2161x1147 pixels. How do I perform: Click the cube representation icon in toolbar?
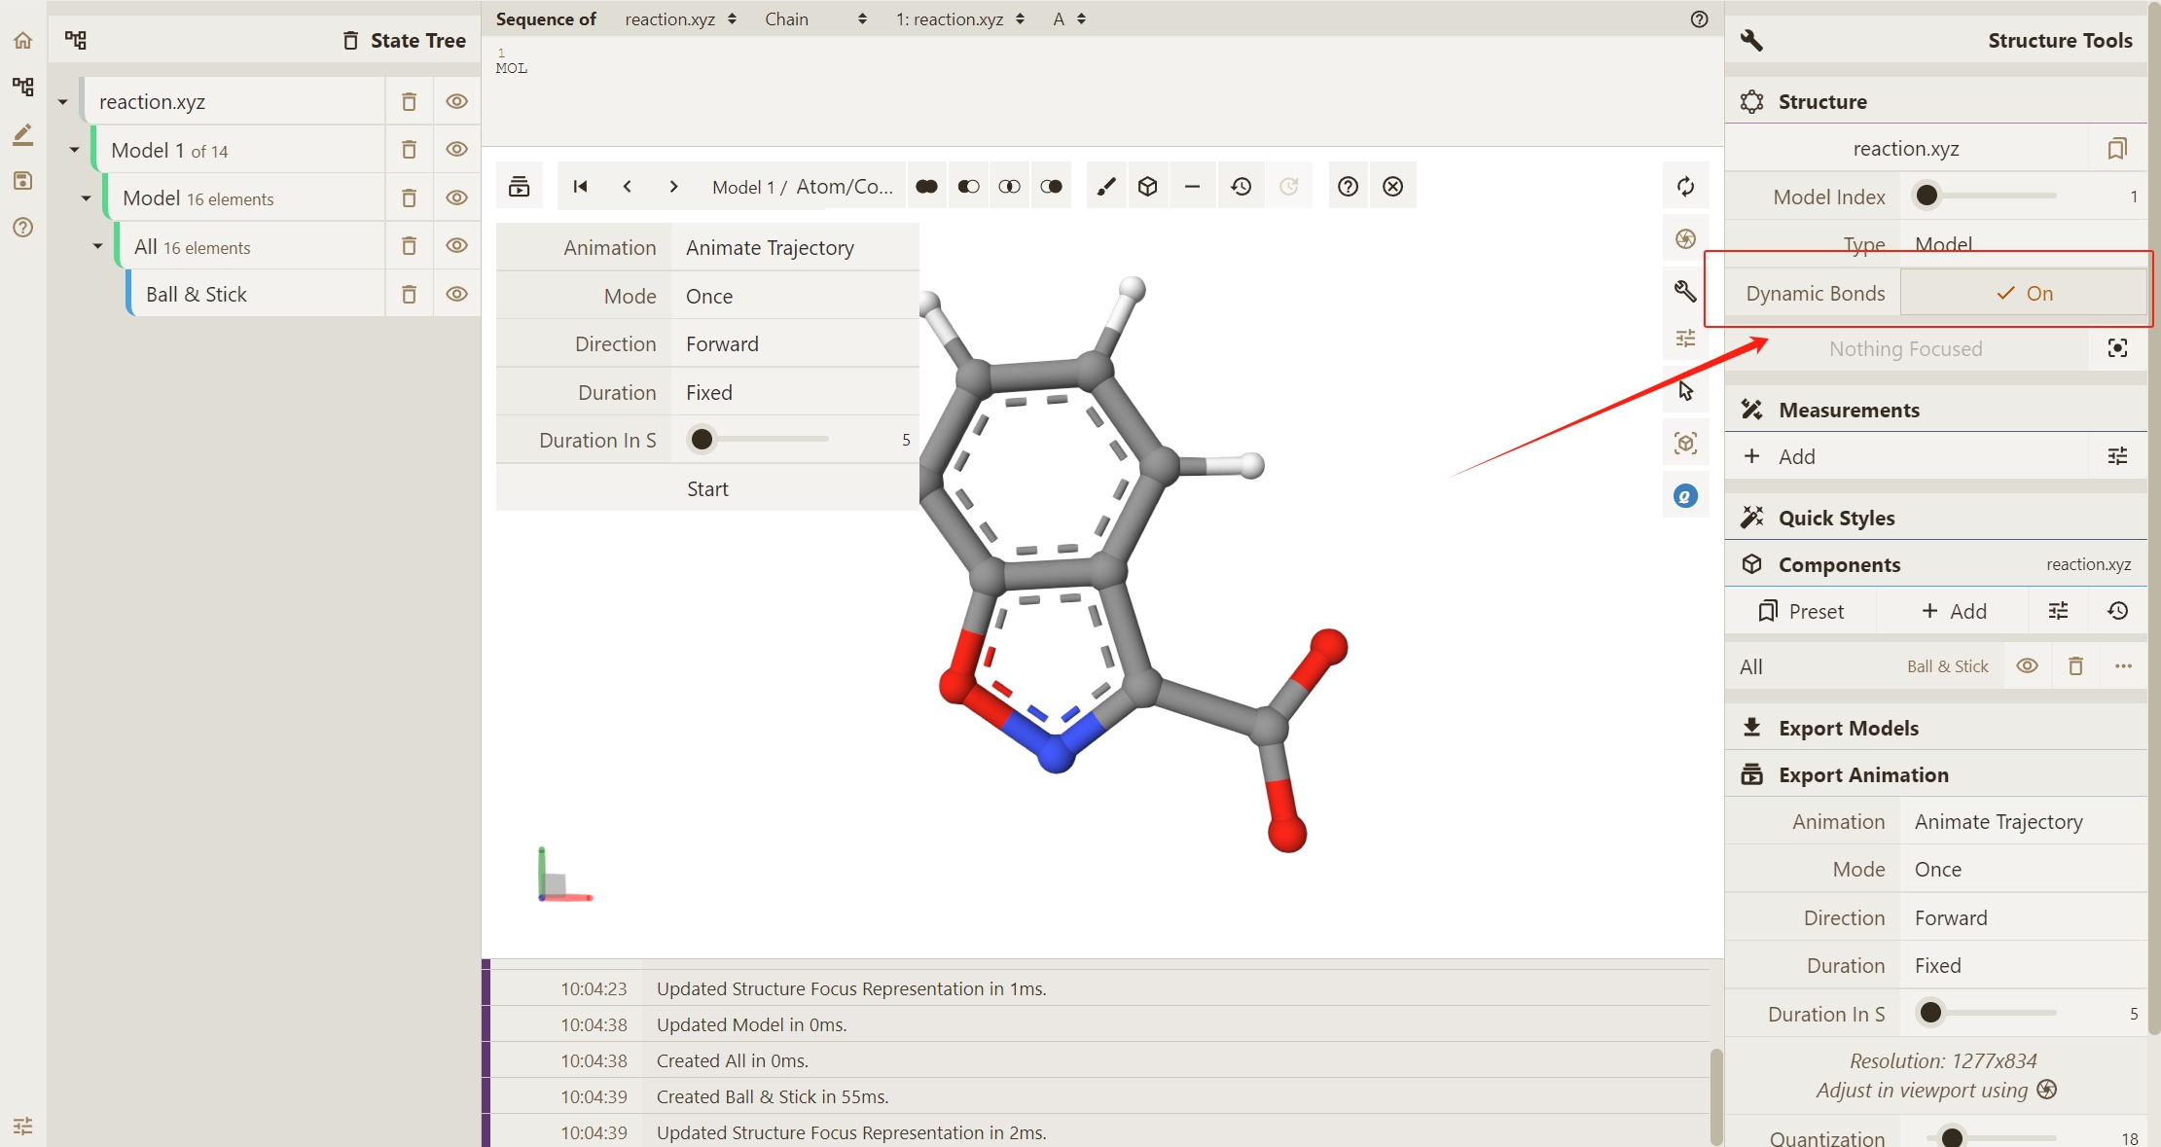1148,187
